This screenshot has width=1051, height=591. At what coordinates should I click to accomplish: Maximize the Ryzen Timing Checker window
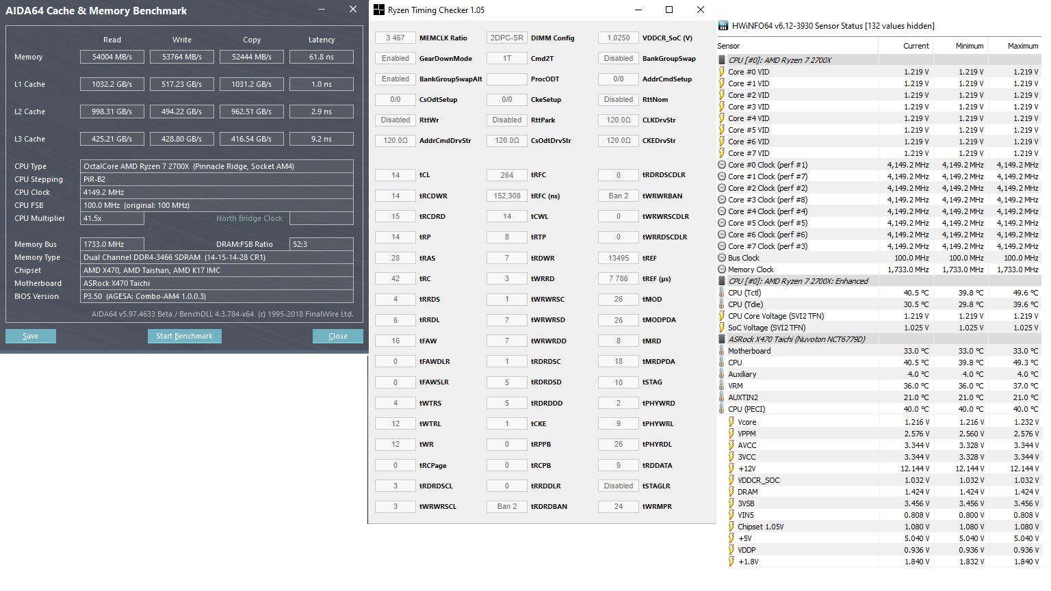coord(669,10)
